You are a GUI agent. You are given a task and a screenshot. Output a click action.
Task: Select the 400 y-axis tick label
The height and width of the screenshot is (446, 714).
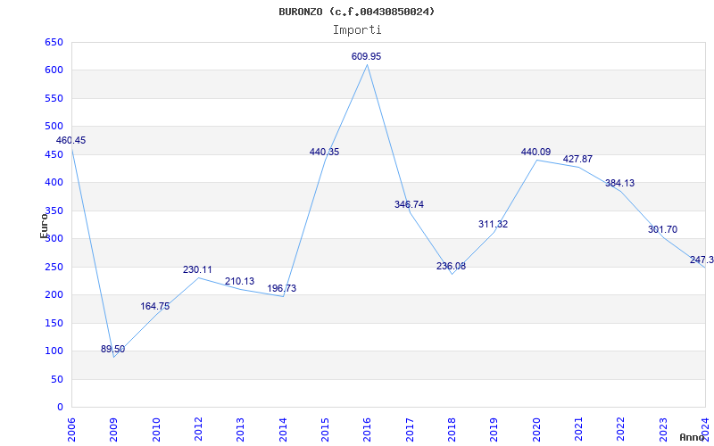coord(54,183)
